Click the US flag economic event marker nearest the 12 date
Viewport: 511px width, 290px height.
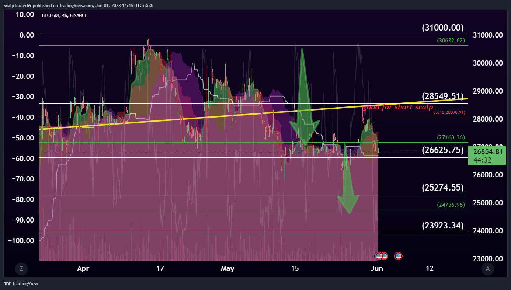(398, 256)
